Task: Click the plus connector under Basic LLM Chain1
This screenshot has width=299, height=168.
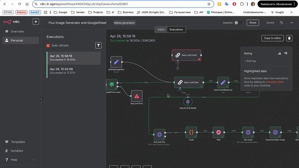Action: point(178,68)
